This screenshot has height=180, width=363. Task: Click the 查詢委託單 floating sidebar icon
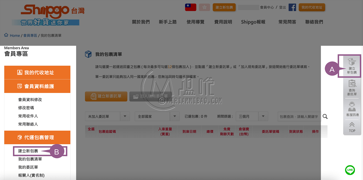tap(352, 88)
